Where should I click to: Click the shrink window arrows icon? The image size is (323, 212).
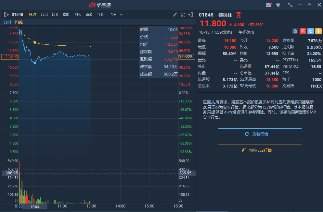click(290, 5)
